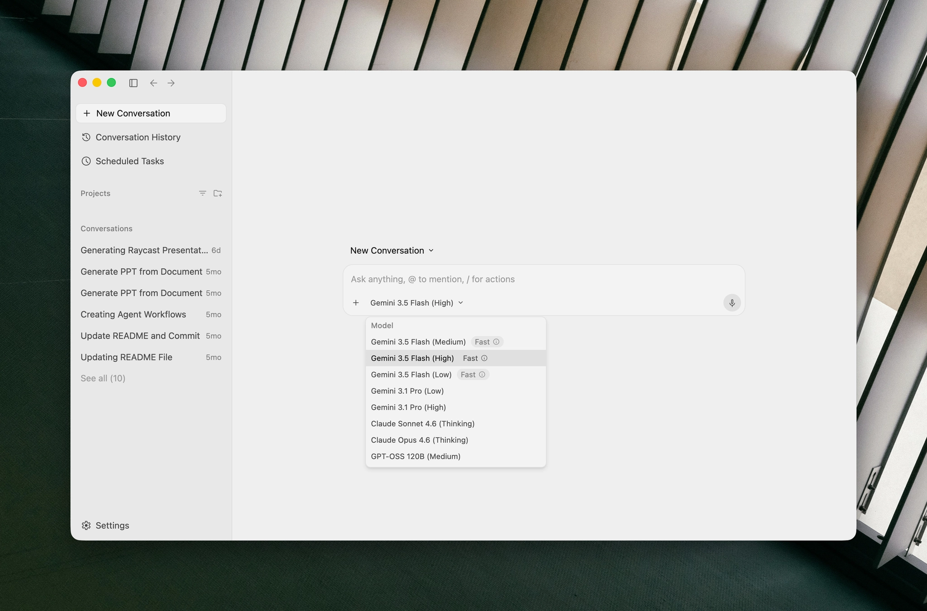Expand the New Conversation title dropdown
Viewport: 927px width, 611px height.
coord(392,250)
